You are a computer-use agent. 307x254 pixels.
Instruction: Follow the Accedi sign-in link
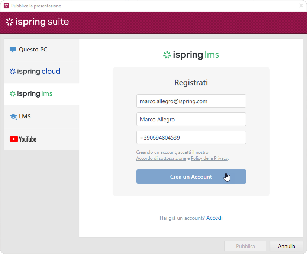click(214, 218)
